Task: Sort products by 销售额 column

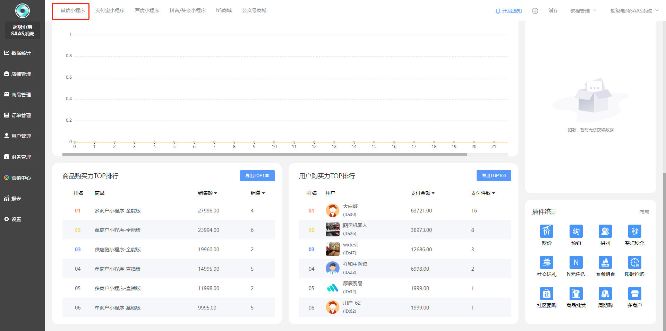Action: (207, 193)
